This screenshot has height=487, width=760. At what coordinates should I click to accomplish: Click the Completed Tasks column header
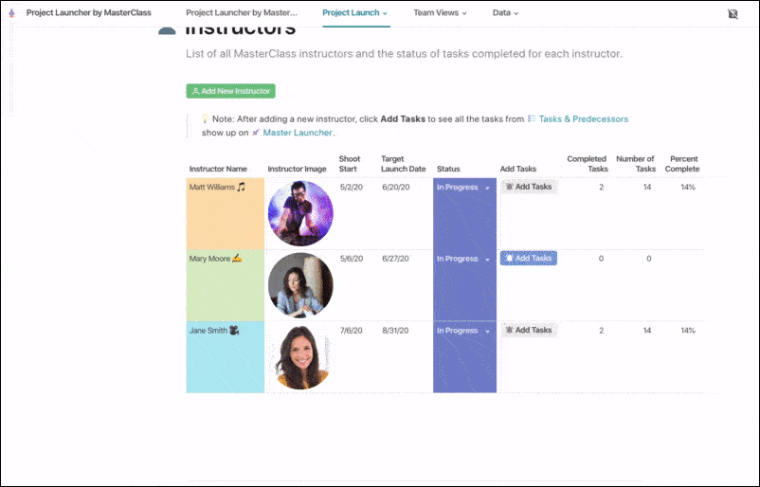[x=587, y=164]
